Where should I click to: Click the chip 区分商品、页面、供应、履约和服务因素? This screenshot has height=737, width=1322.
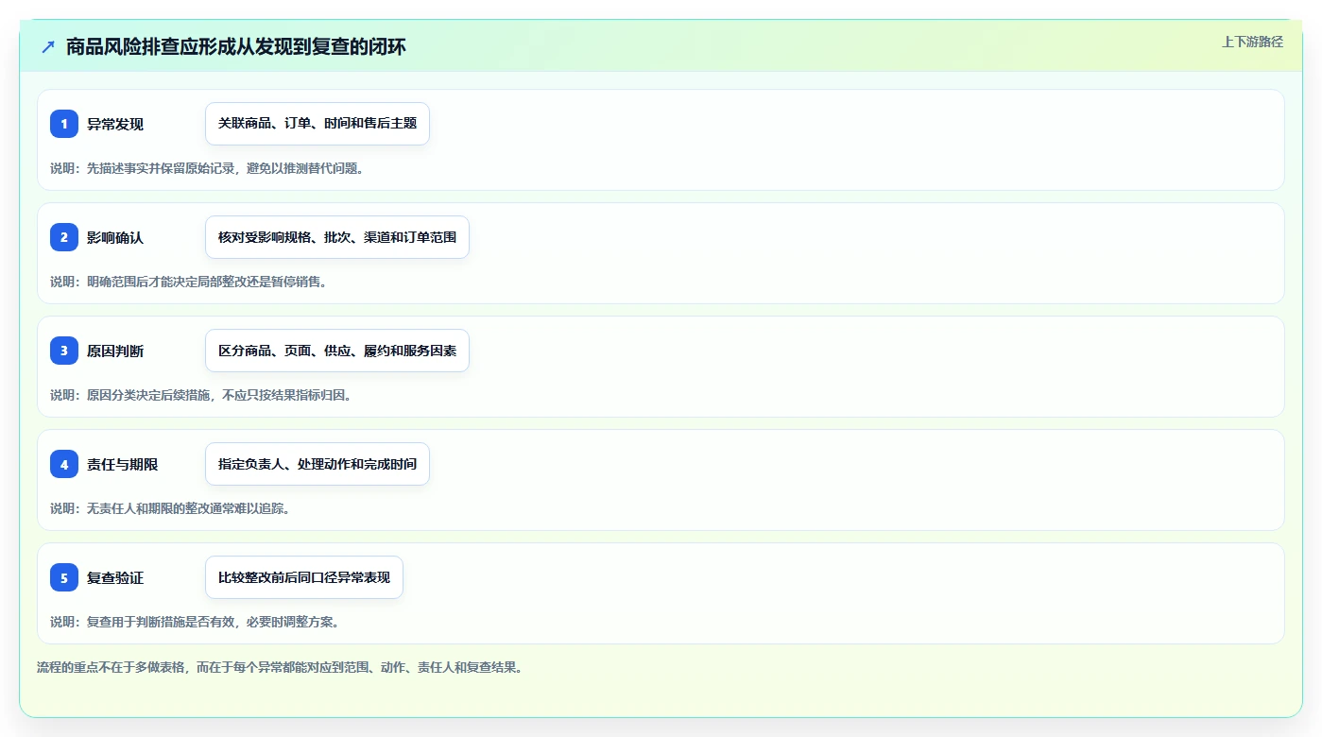coord(337,351)
